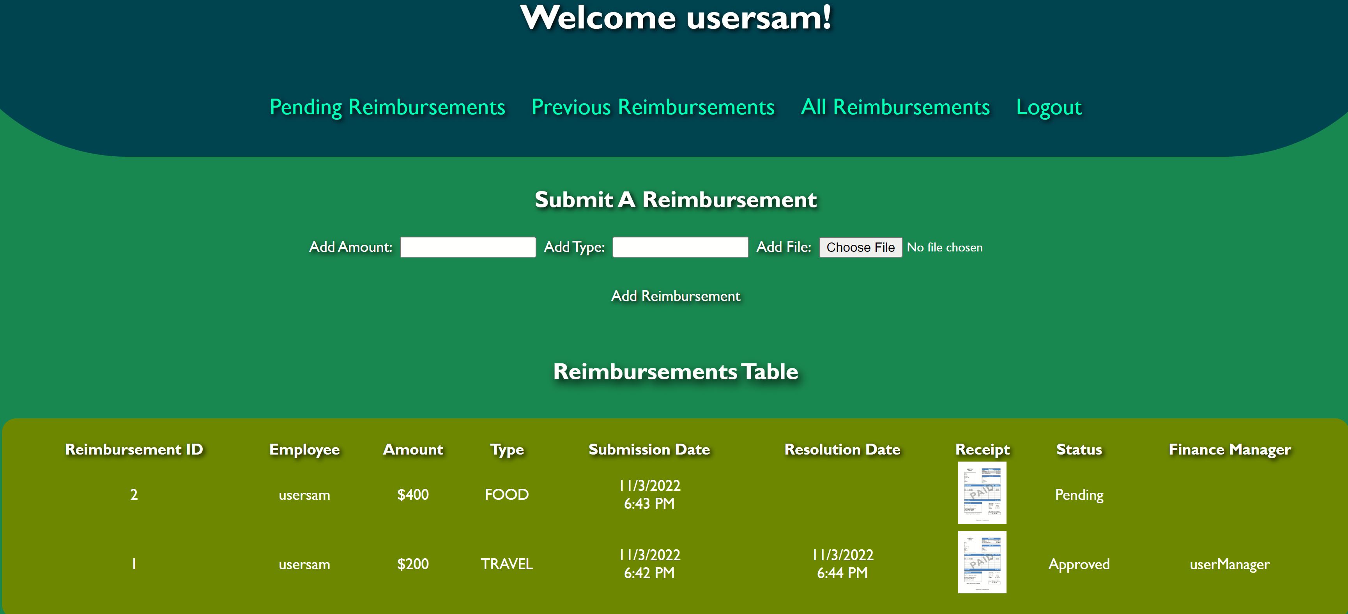Submit with Add Reimbursement button

click(x=676, y=296)
